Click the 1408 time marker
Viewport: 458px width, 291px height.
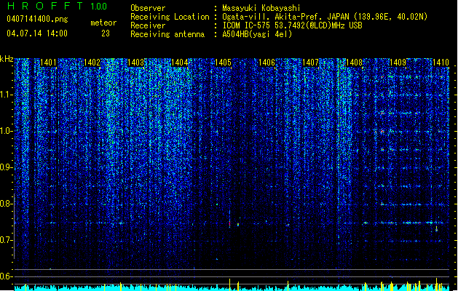355,63
